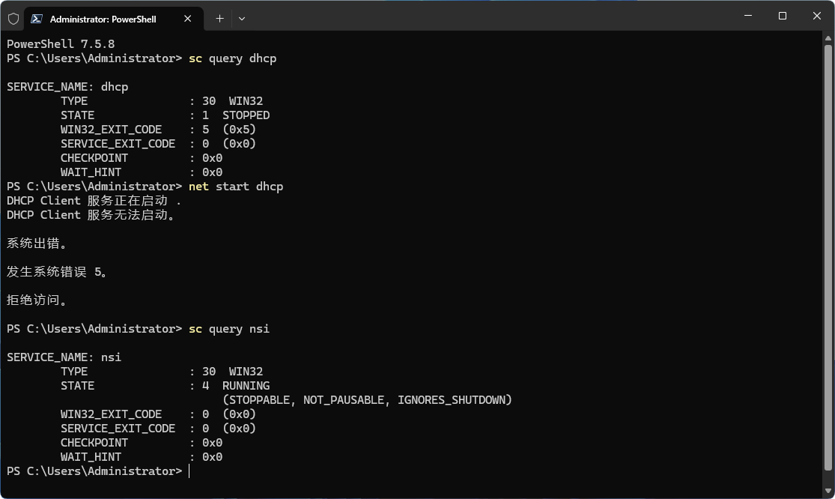Click the scrollbar up arrow
The image size is (835, 499).
click(828, 38)
